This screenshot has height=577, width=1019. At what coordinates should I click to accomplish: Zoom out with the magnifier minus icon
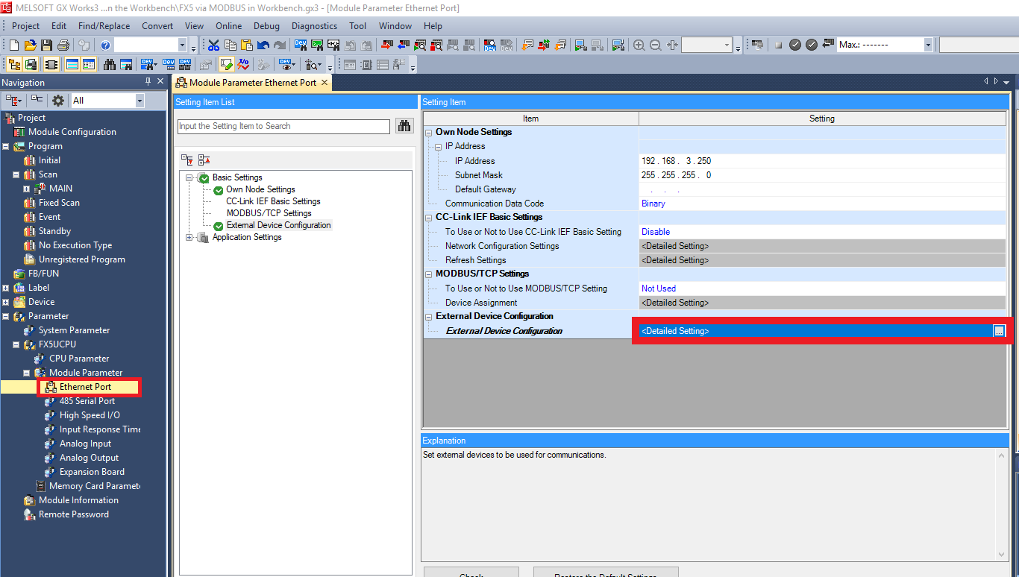click(655, 45)
